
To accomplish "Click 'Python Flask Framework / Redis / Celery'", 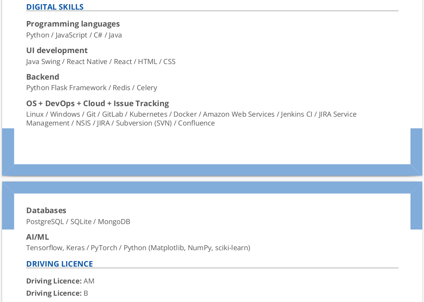I will pos(92,88).
